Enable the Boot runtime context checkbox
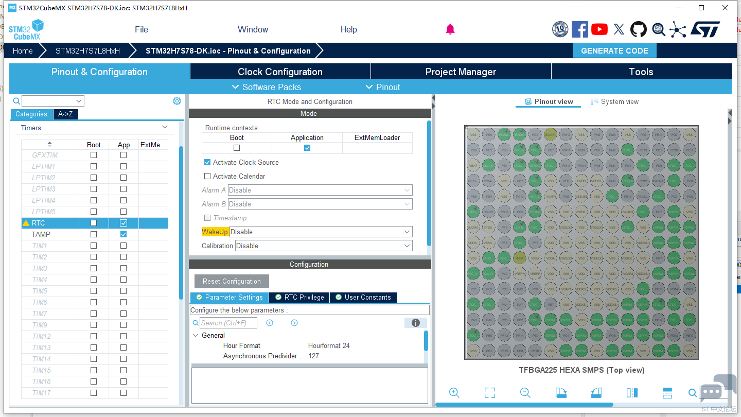The width and height of the screenshot is (741, 417). [237, 148]
